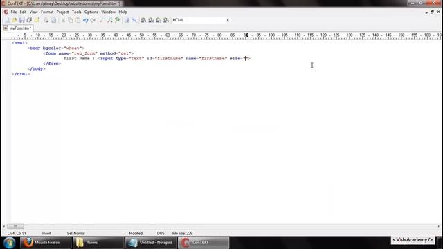
Task: Click the New file toolbar icon
Action: tap(7, 20)
